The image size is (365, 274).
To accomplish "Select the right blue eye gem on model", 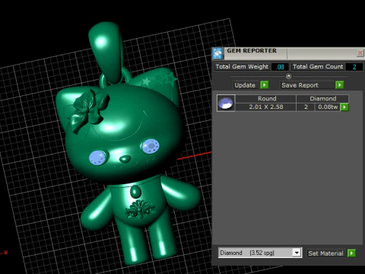I will click(151, 146).
